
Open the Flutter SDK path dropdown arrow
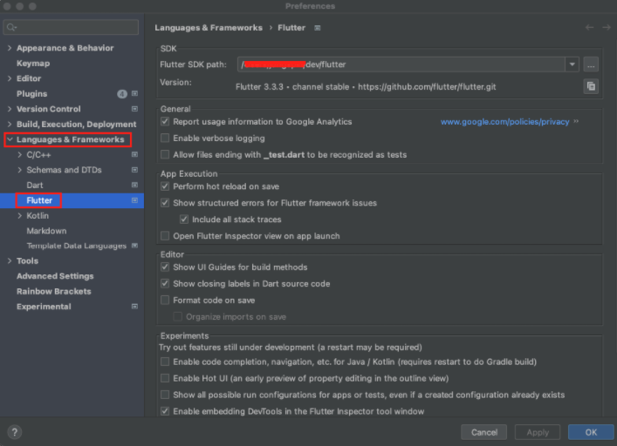pos(572,64)
